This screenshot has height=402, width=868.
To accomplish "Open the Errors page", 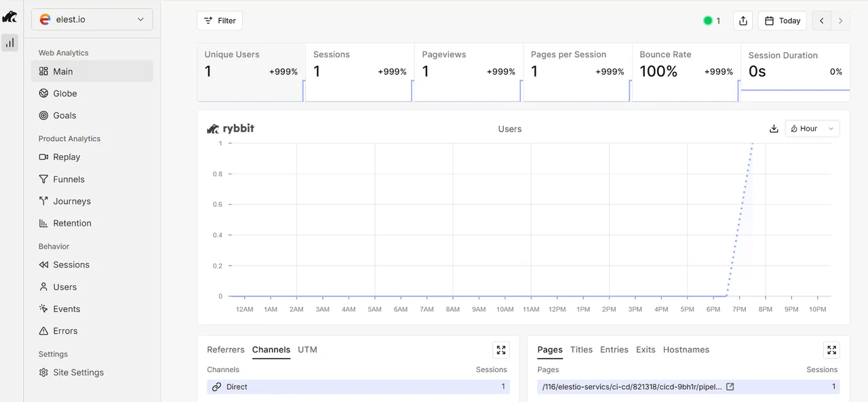I will [x=92, y=331].
